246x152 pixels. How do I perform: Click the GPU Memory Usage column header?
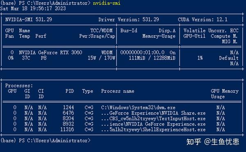[225, 94]
